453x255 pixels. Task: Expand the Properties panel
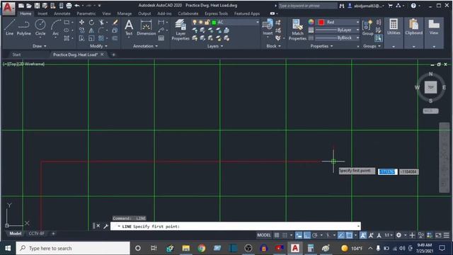pos(321,46)
